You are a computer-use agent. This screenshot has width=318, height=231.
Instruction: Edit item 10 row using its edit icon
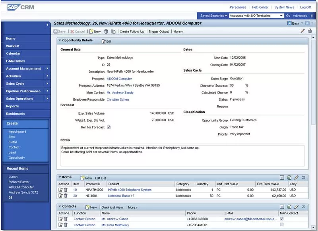(61, 190)
